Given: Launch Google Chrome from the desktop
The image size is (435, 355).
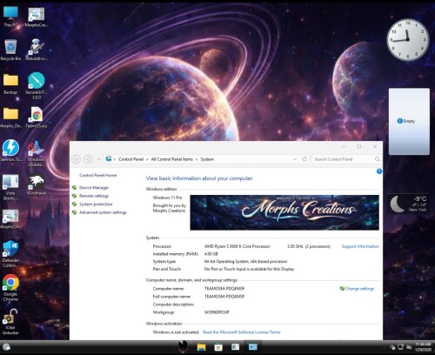Looking at the screenshot, I should coord(10,288).
